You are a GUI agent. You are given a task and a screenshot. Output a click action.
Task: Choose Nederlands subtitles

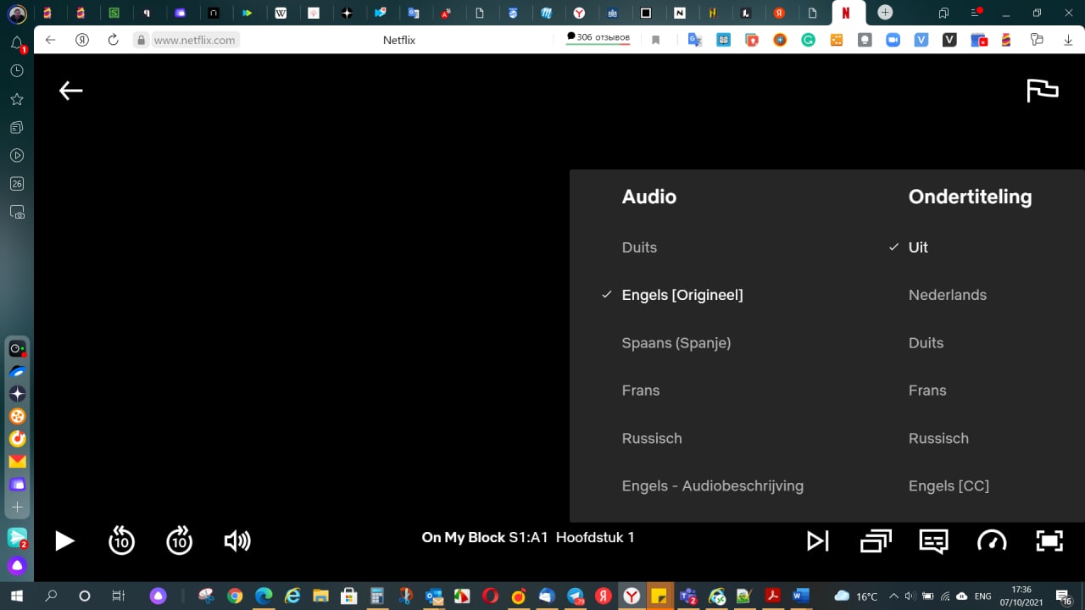(948, 295)
